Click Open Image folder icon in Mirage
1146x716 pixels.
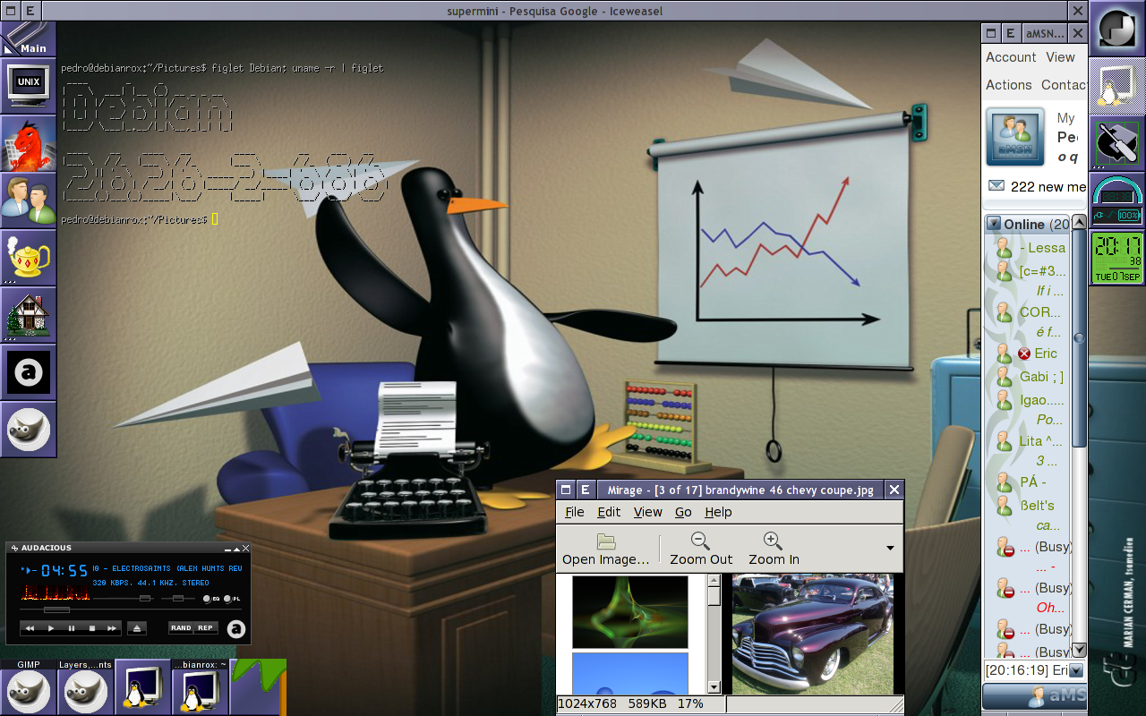[x=606, y=541]
